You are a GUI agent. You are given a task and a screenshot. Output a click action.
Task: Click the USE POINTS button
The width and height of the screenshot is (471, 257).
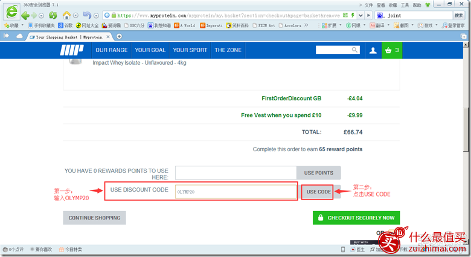319,173
